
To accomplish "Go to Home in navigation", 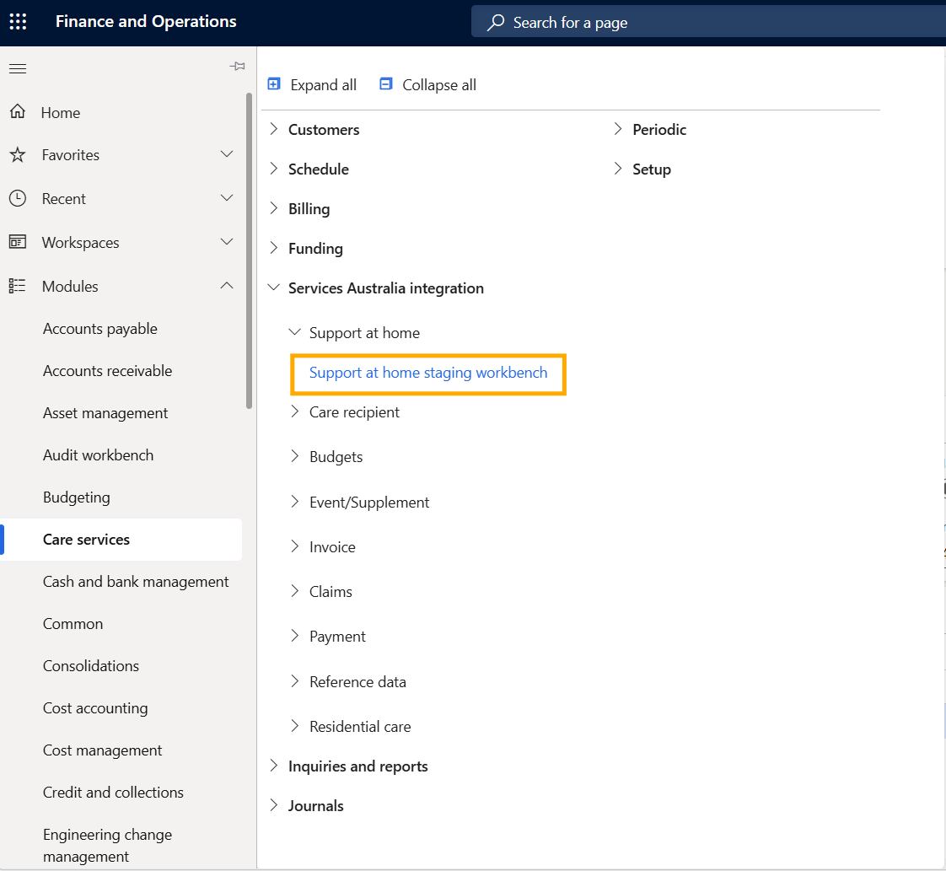I will 61,113.
